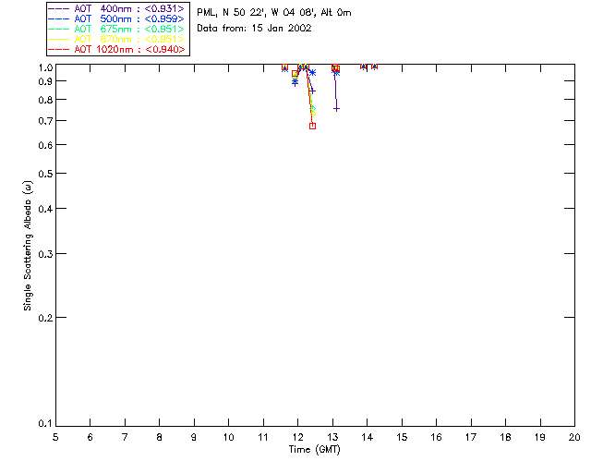Click the 0.5 tick label on y-axis
591x473 pixels.
(42, 174)
